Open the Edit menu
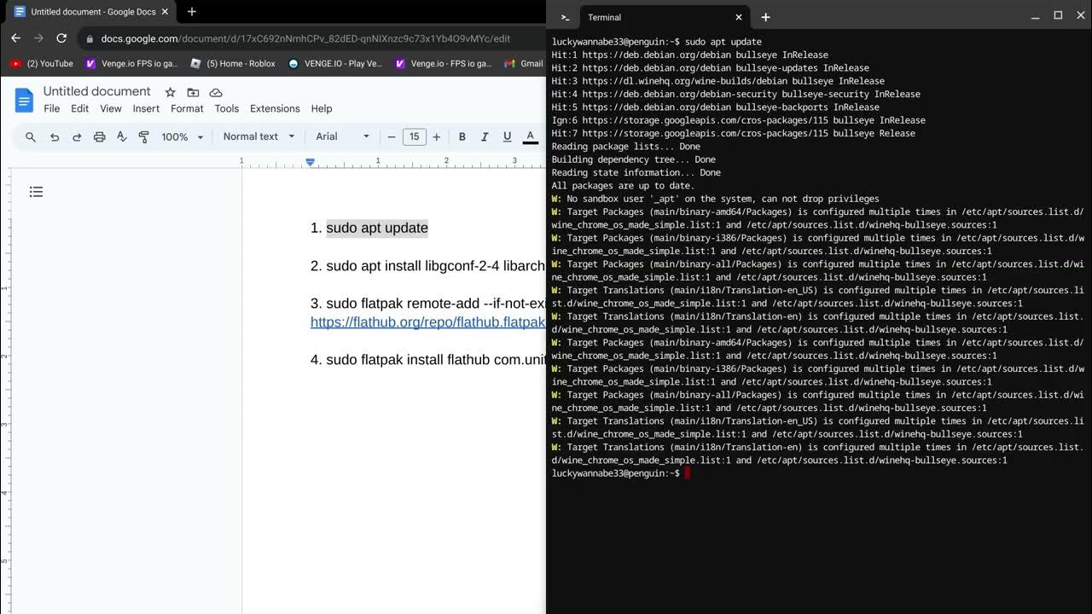 (x=80, y=108)
